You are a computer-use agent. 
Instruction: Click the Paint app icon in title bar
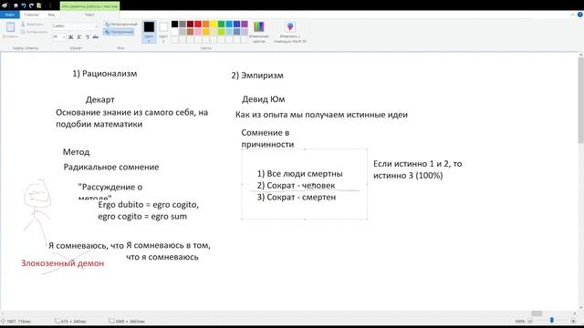(5, 5)
